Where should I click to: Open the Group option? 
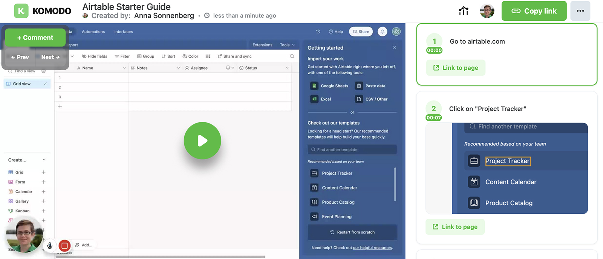pyautogui.click(x=146, y=56)
